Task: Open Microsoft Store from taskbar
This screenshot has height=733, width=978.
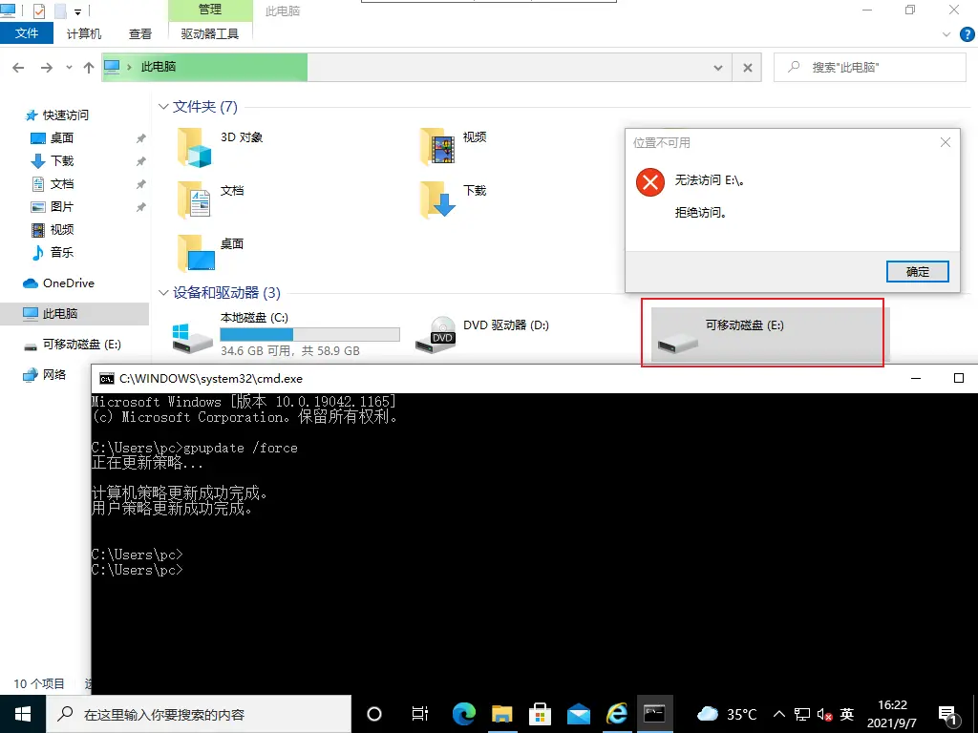Action: coord(541,714)
